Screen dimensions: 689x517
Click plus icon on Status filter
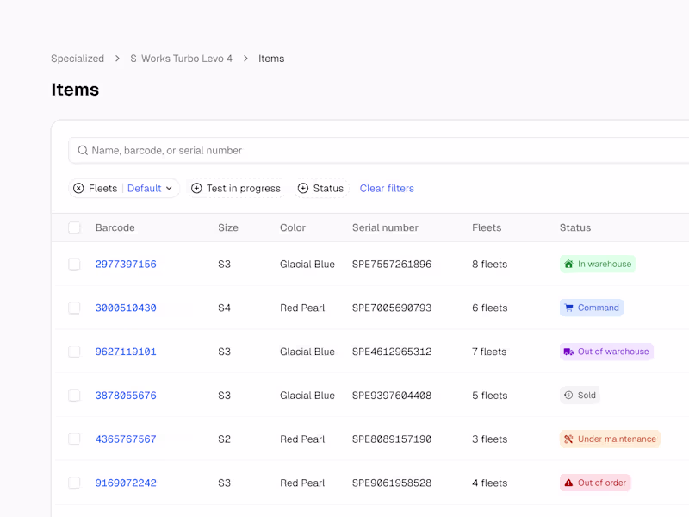pos(302,189)
